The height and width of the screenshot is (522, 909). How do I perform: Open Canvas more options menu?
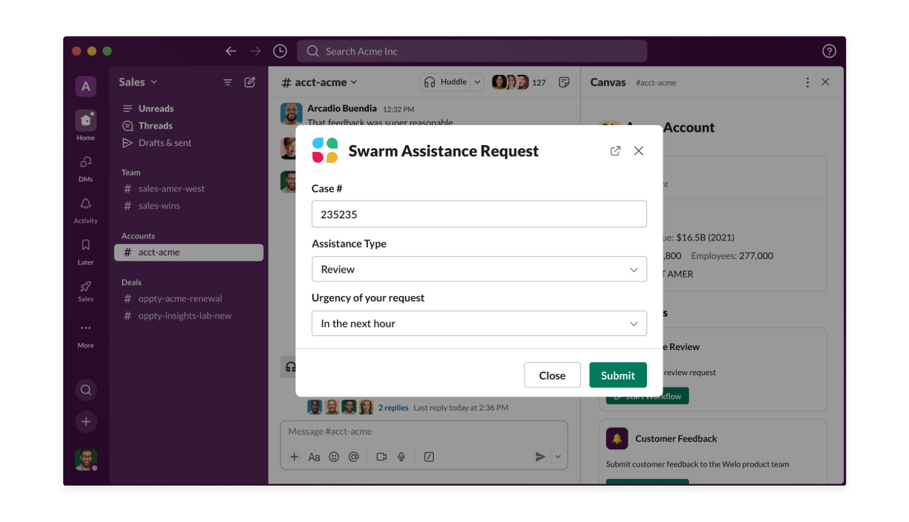pos(808,83)
